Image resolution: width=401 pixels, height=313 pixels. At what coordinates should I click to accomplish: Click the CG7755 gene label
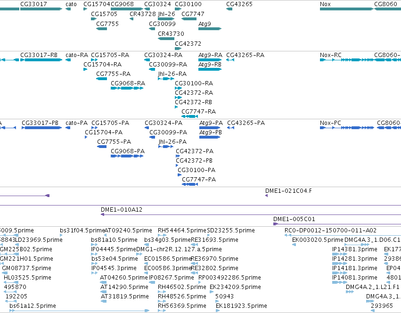(107, 24)
